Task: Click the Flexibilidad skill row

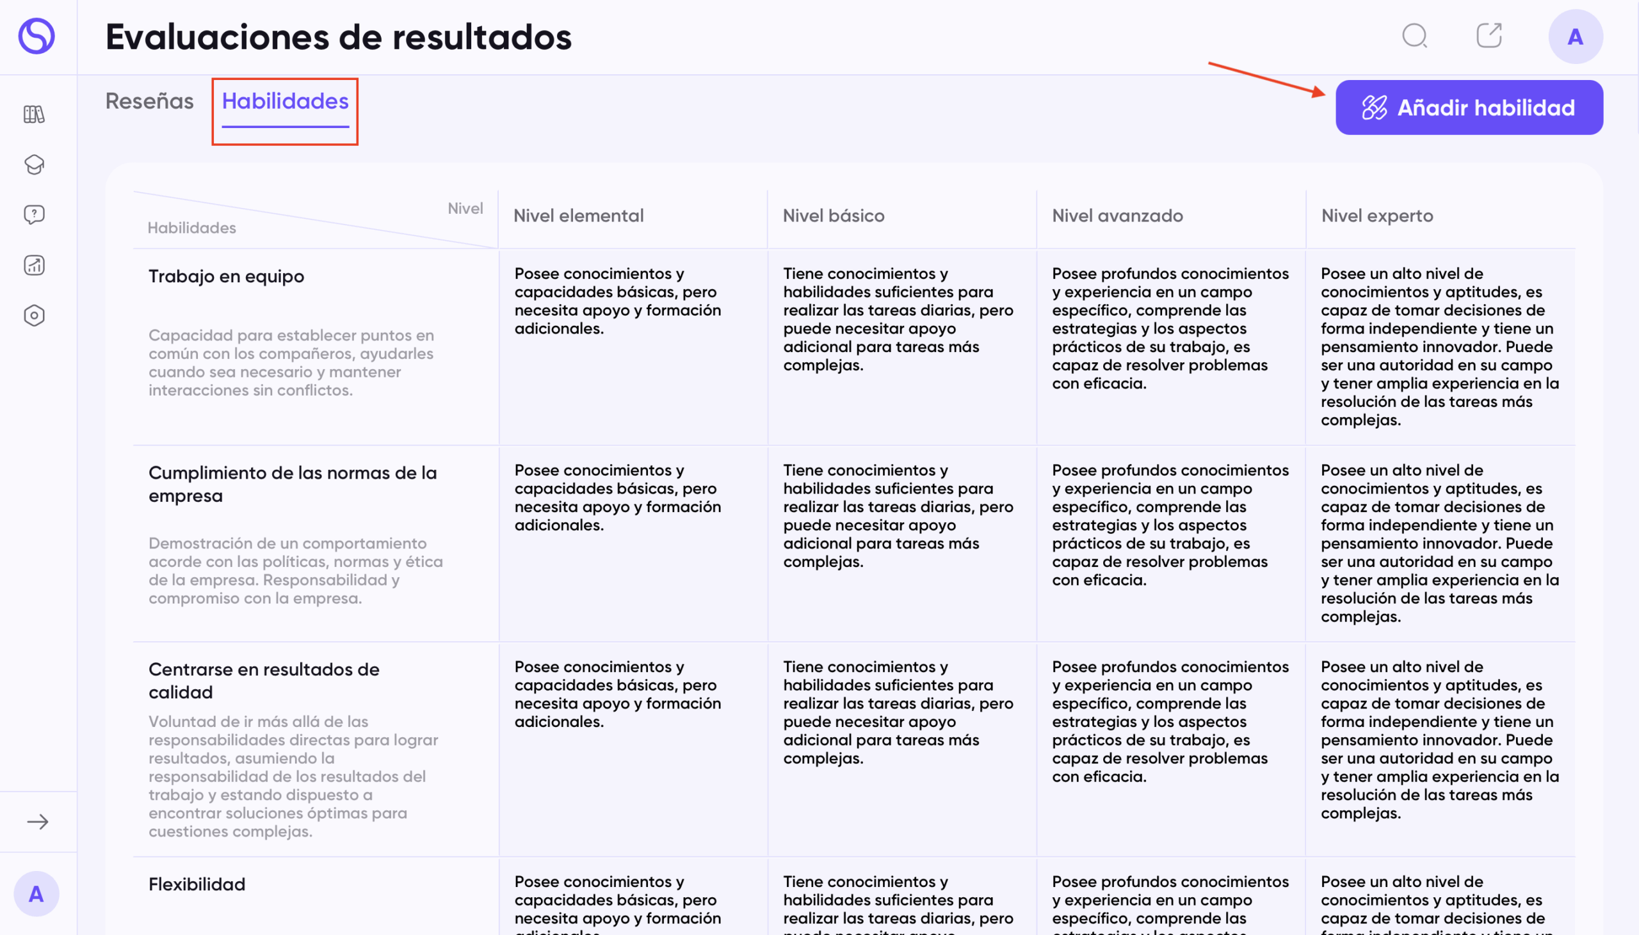Action: (197, 884)
